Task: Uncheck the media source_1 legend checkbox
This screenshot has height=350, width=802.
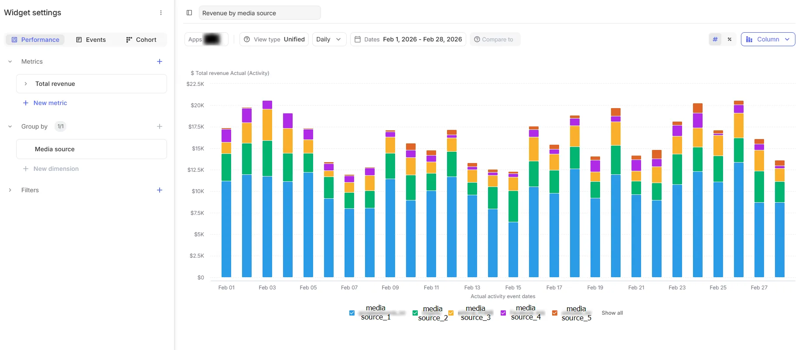Action: point(352,313)
